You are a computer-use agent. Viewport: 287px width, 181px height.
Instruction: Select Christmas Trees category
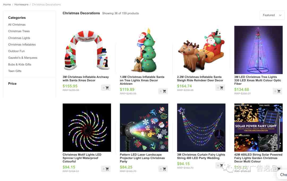tap(19, 31)
